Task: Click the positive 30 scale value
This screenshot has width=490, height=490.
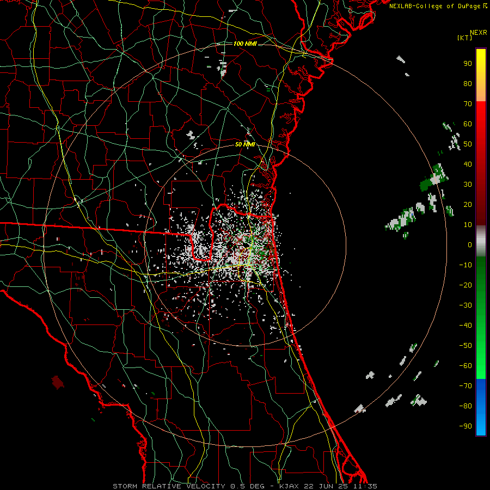Action: click(468, 185)
